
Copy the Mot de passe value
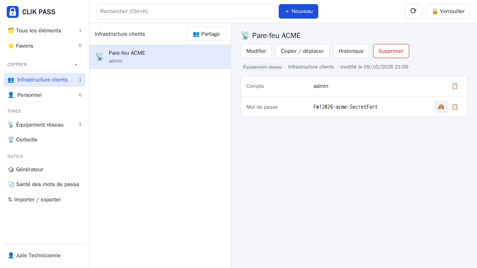(455, 107)
